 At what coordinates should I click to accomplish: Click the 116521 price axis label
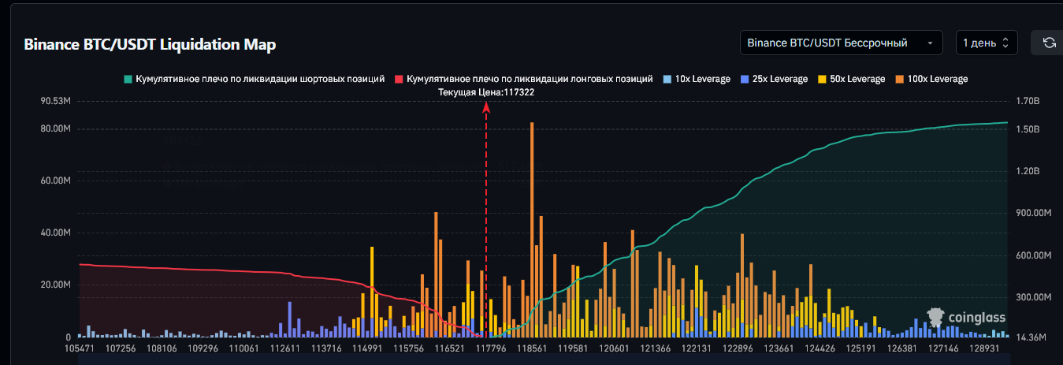click(449, 348)
